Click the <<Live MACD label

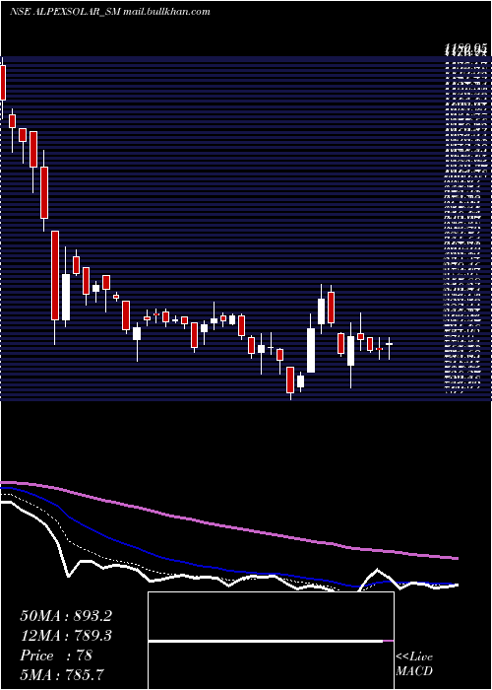tap(414, 664)
